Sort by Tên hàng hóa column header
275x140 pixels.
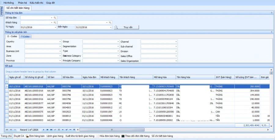pos(195,77)
